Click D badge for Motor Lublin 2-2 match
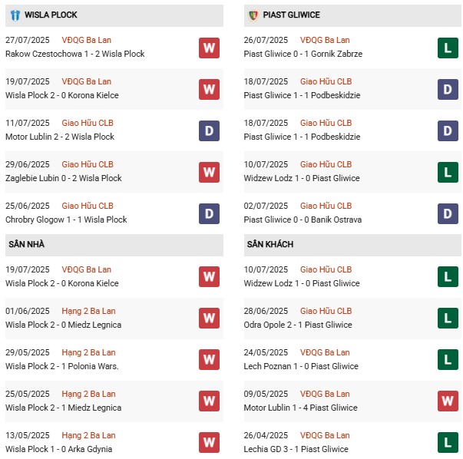 coord(209,130)
